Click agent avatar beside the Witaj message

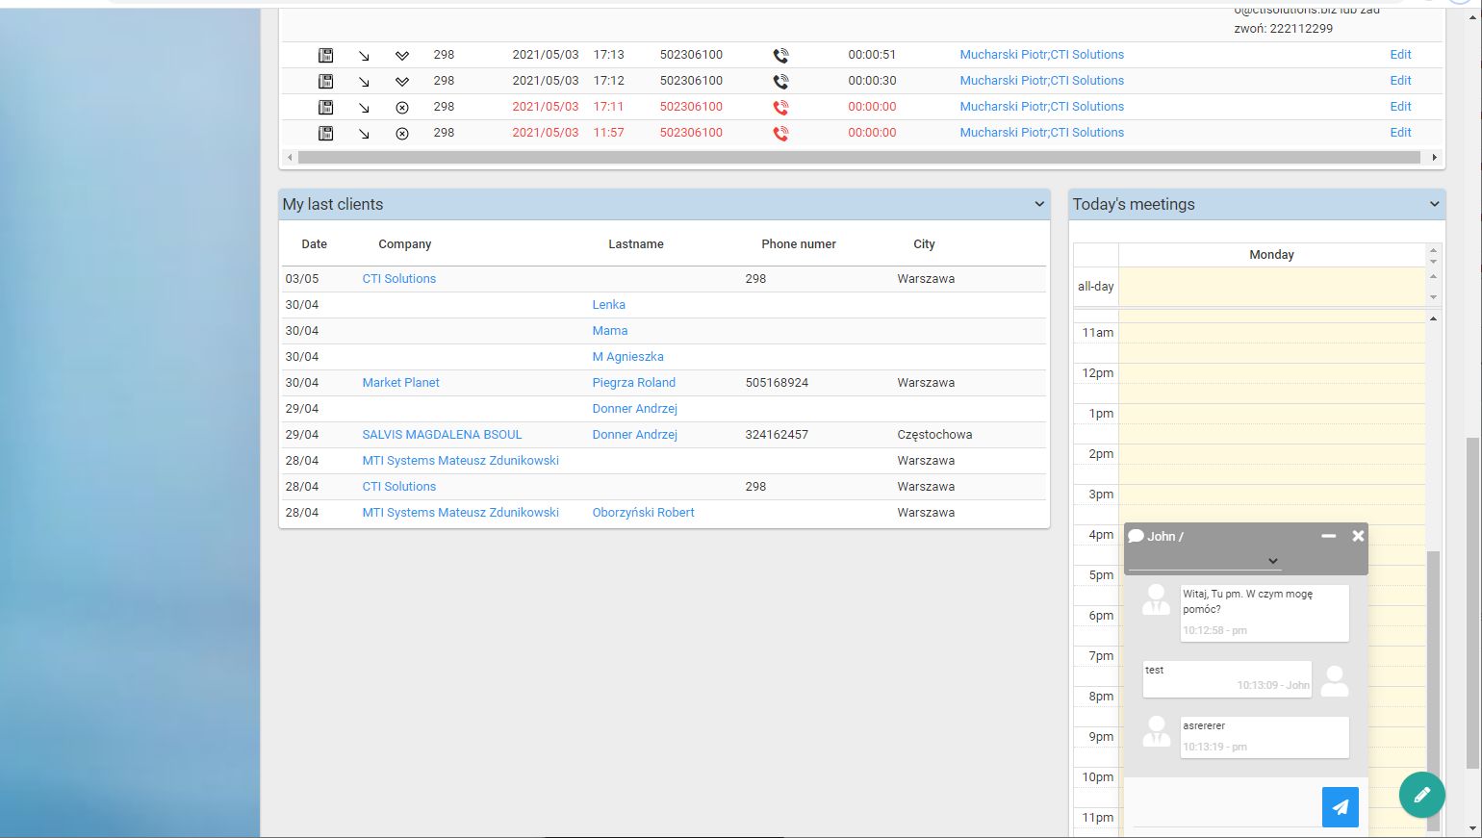click(1156, 599)
